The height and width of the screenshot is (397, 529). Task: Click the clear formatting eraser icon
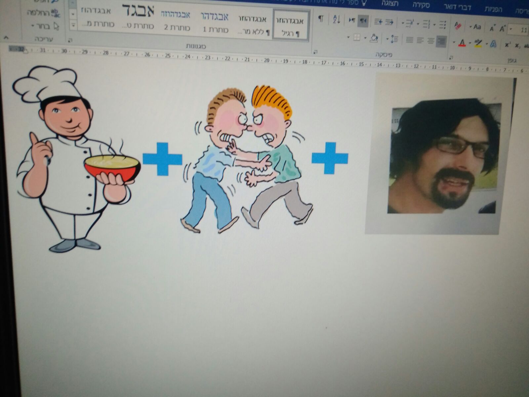(458, 25)
